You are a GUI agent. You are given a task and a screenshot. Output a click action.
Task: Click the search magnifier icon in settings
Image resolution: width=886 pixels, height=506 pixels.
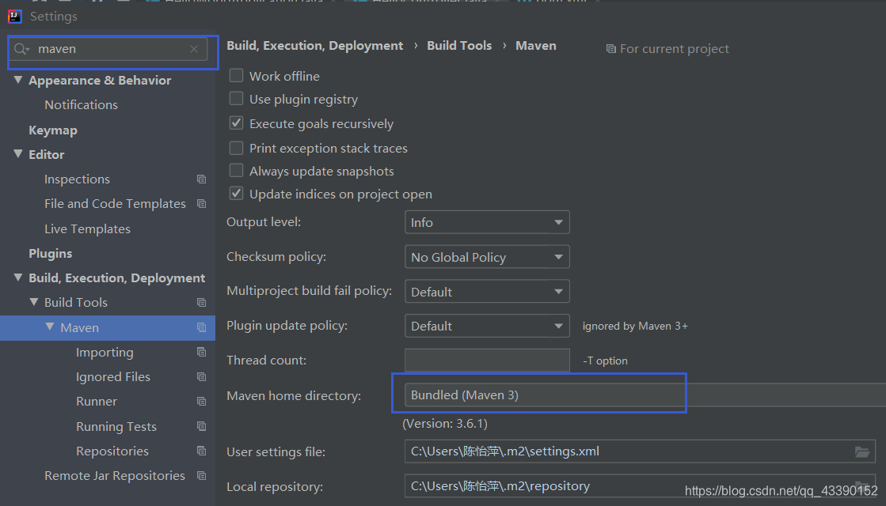pyautogui.click(x=21, y=49)
